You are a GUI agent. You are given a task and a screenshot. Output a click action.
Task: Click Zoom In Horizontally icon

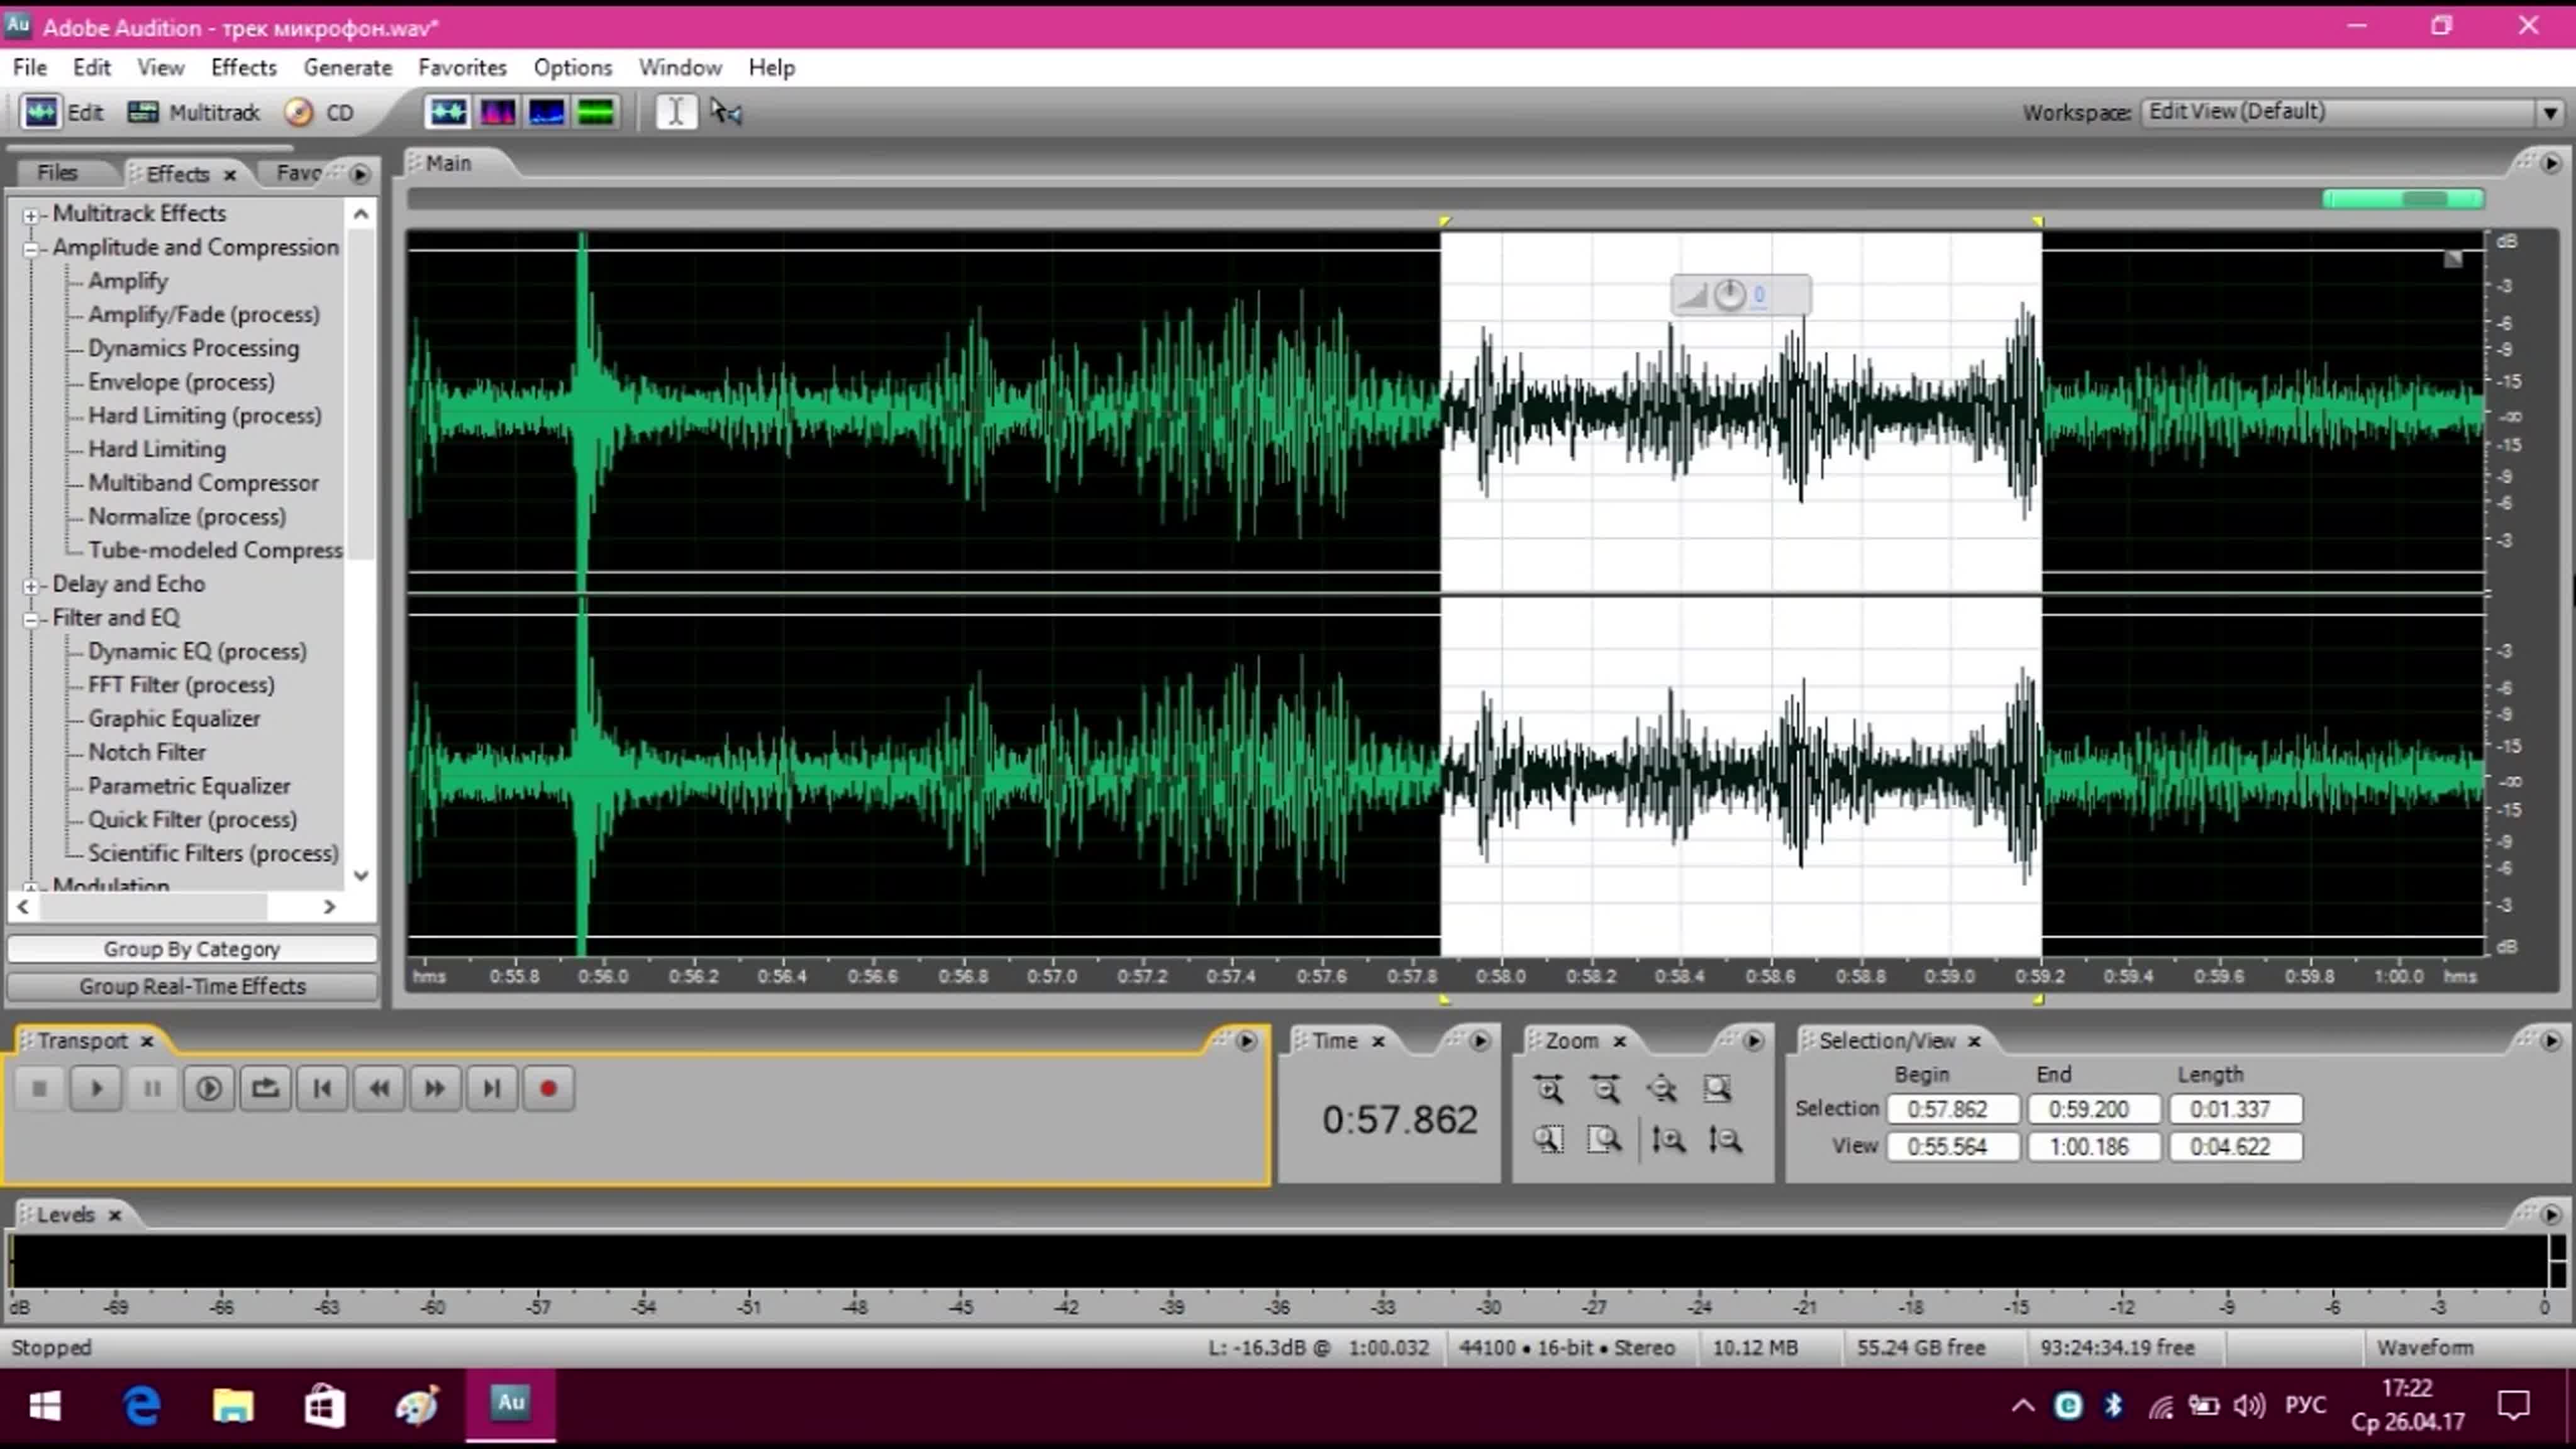pos(1548,1088)
